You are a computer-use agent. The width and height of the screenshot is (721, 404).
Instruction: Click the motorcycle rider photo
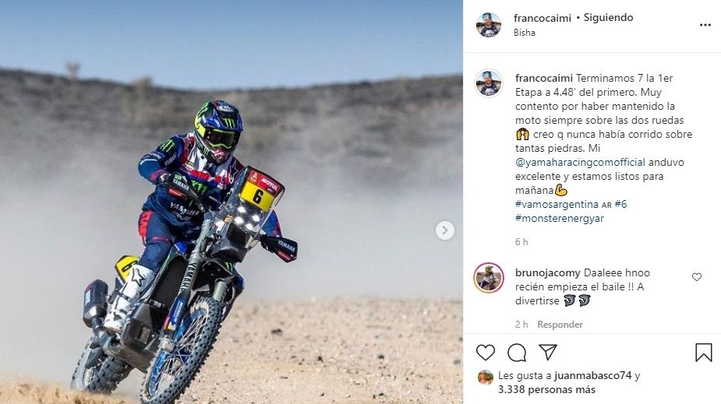[x=231, y=202]
